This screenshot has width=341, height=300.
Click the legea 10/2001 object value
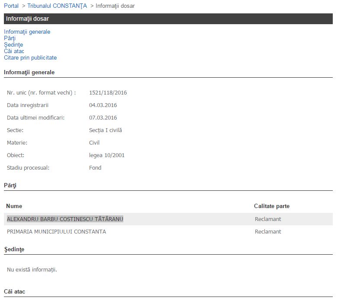(106, 155)
